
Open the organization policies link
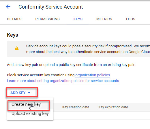coord(93,75)
